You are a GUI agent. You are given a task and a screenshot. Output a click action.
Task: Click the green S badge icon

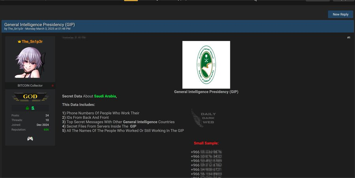pyautogui.click(x=33, y=108)
